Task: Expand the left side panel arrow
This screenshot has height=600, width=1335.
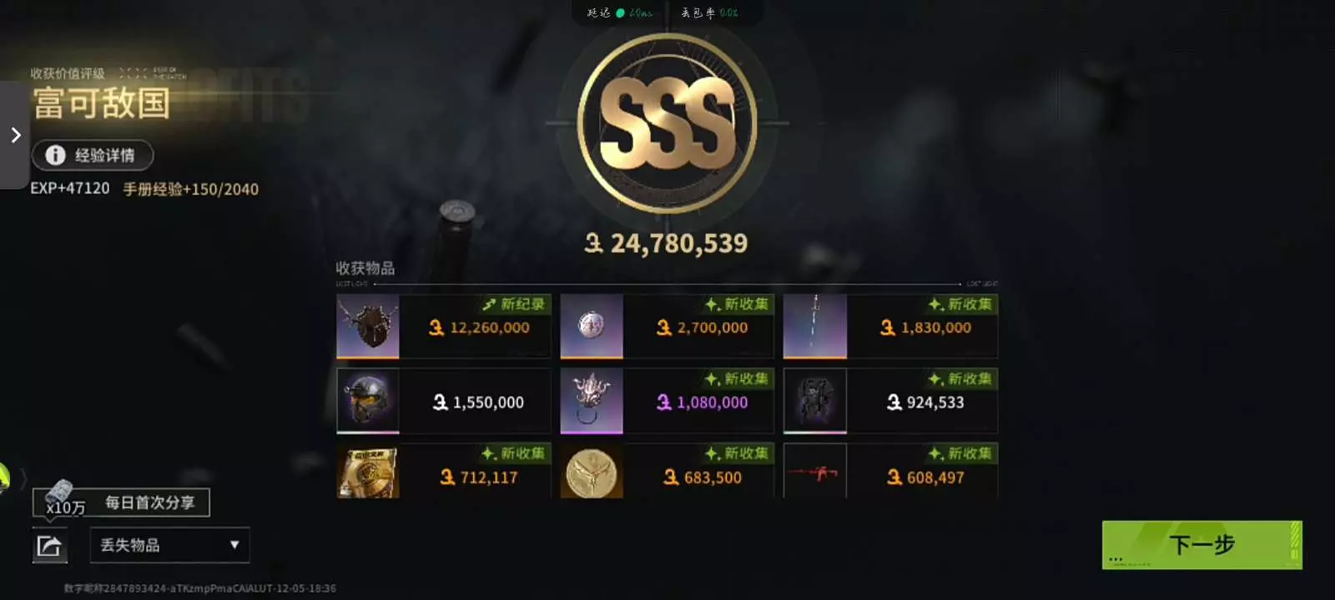Action: click(15, 135)
